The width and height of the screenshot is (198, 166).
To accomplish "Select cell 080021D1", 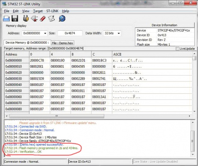I will (81, 61).
